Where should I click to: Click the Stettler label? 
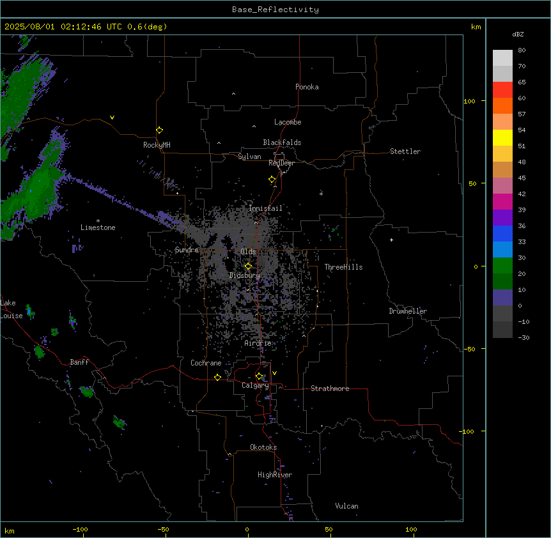tap(405, 151)
